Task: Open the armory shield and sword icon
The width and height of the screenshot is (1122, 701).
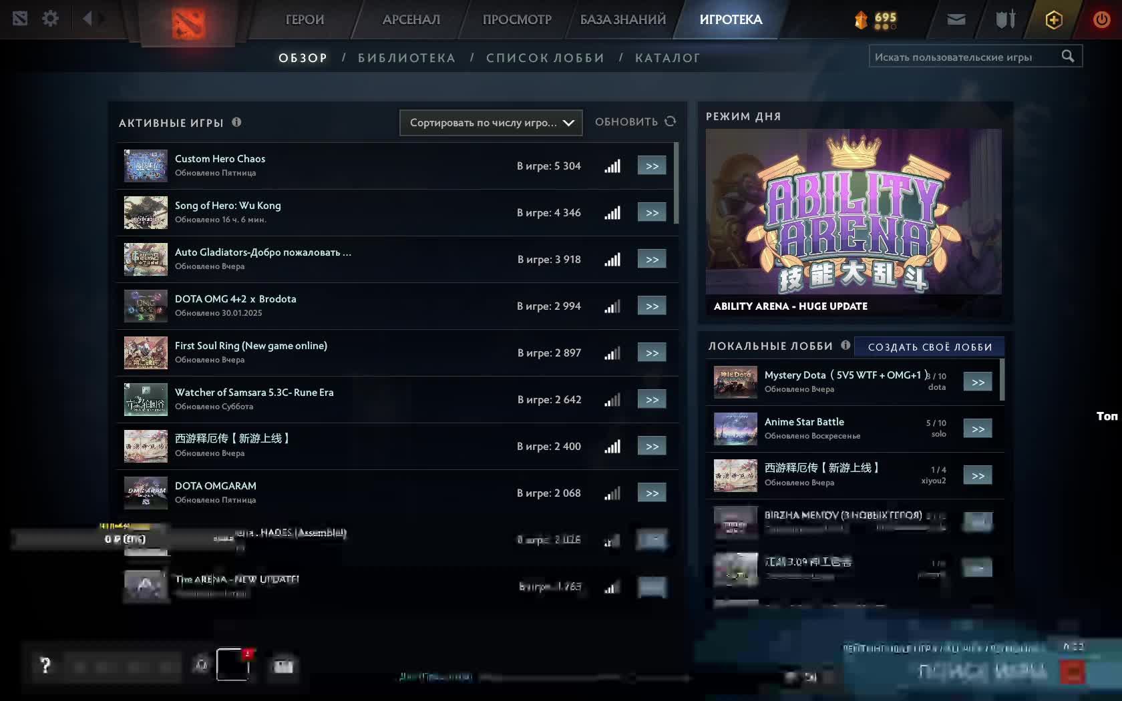Action: click(1005, 19)
